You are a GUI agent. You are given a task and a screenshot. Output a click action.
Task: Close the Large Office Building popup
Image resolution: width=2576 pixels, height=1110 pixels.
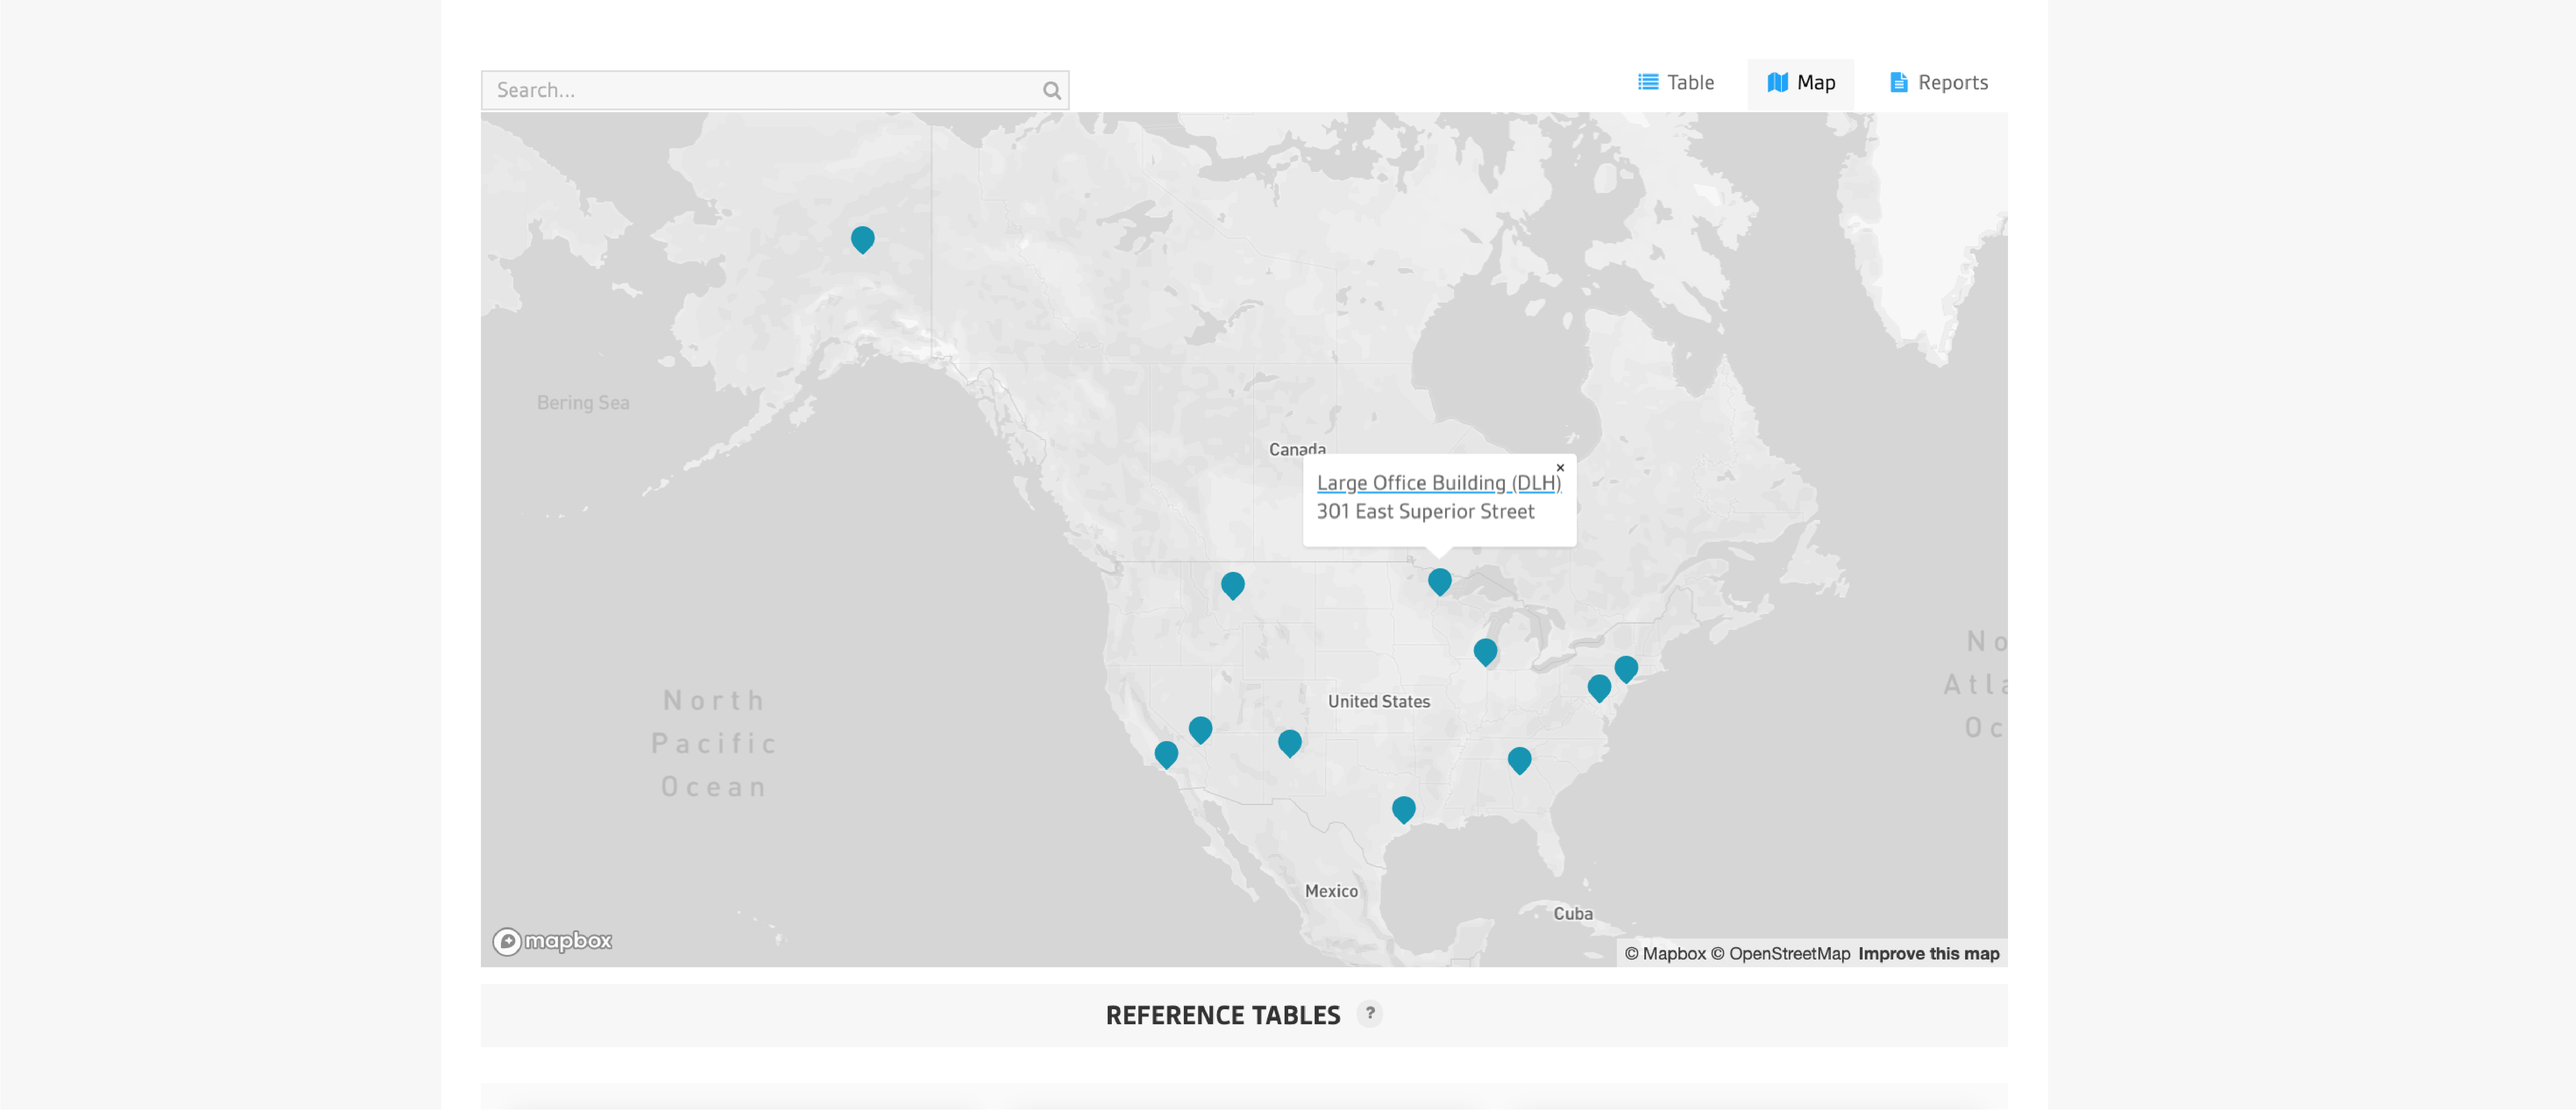click(1559, 468)
